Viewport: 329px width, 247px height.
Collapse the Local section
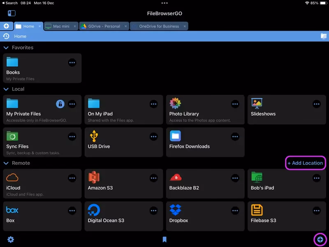click(6, 89)
